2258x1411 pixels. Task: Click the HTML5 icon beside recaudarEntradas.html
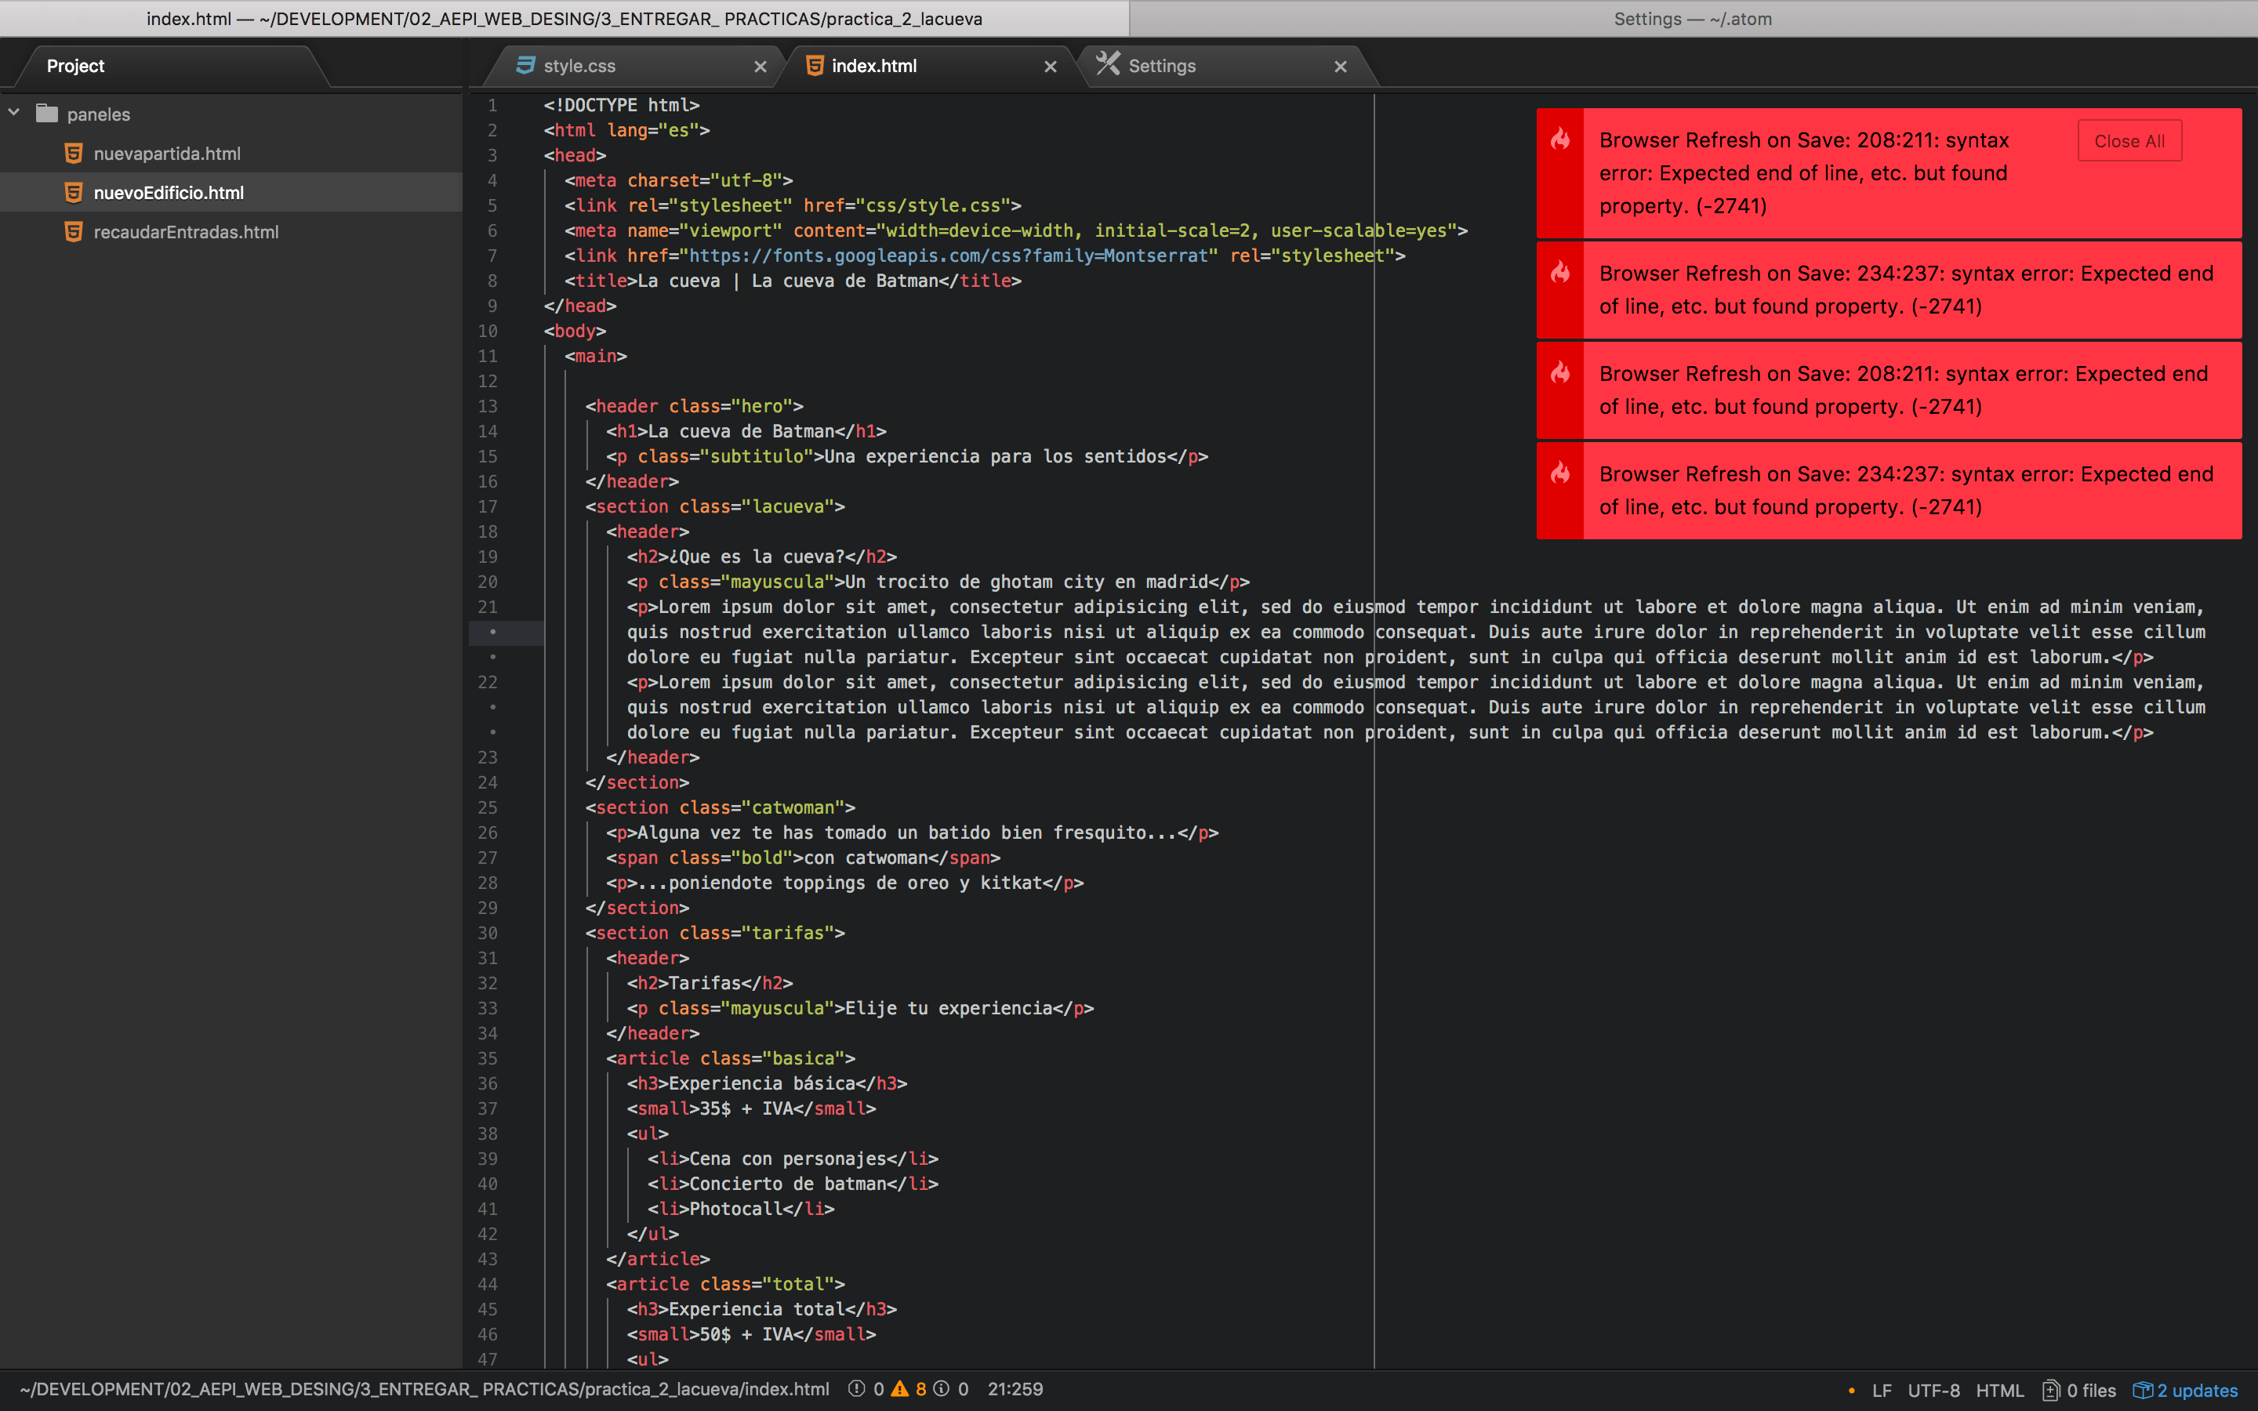74,231
